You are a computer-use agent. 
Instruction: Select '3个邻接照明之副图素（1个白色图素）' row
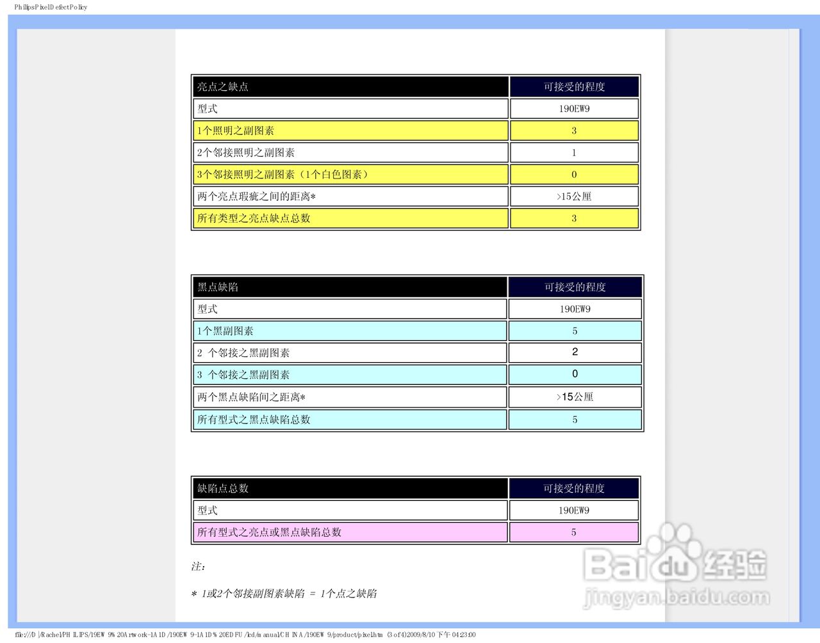pyautogui.click(x=350, y=174)
